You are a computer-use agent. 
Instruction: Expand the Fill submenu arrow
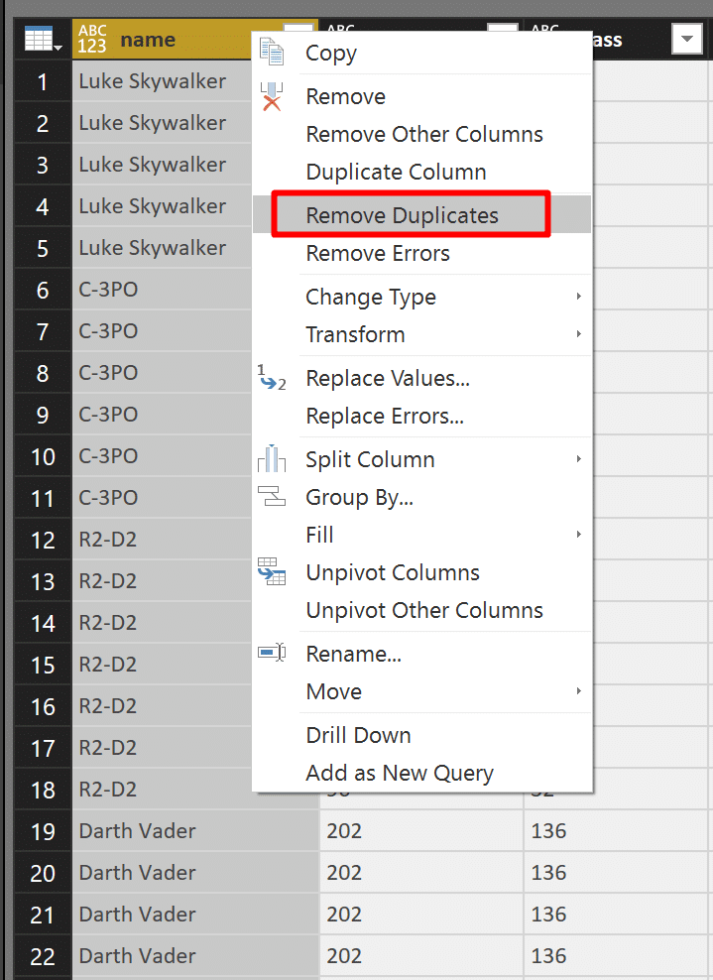tap(579, 535)
